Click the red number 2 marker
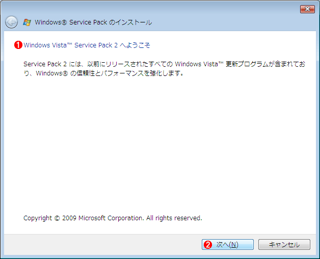The width and height of the screenshot is (320, 259). coord(208,245)
